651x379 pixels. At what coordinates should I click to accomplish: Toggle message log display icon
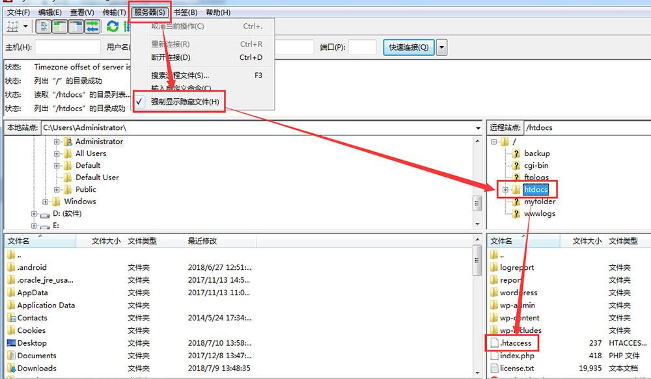point(44,27)
